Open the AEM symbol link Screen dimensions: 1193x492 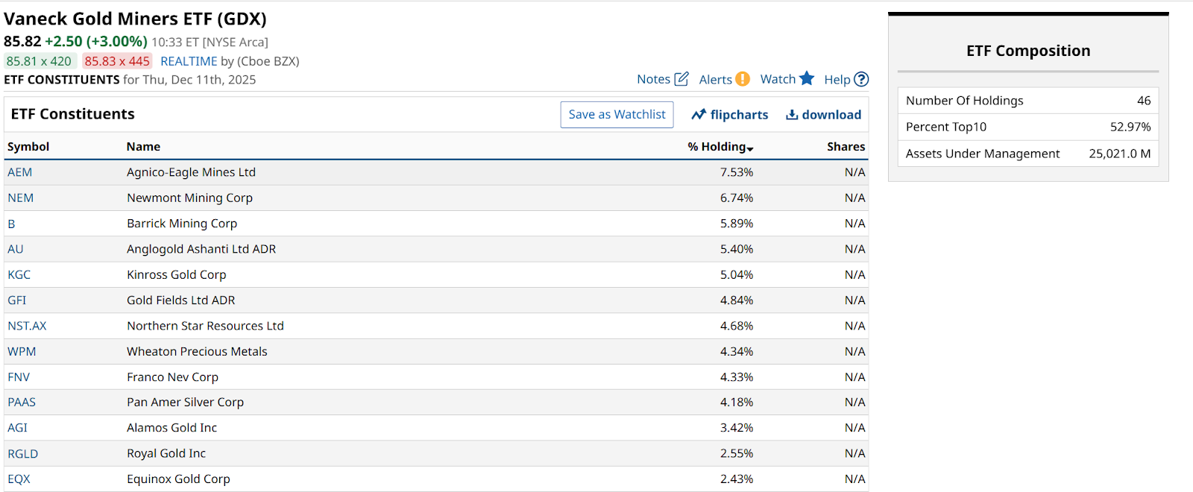20,172
